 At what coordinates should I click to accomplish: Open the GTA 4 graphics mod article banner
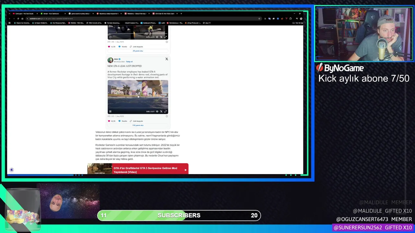138,169
